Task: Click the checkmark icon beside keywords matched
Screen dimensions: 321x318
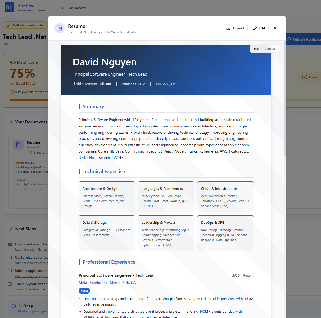Action: (x=12, y=92)
